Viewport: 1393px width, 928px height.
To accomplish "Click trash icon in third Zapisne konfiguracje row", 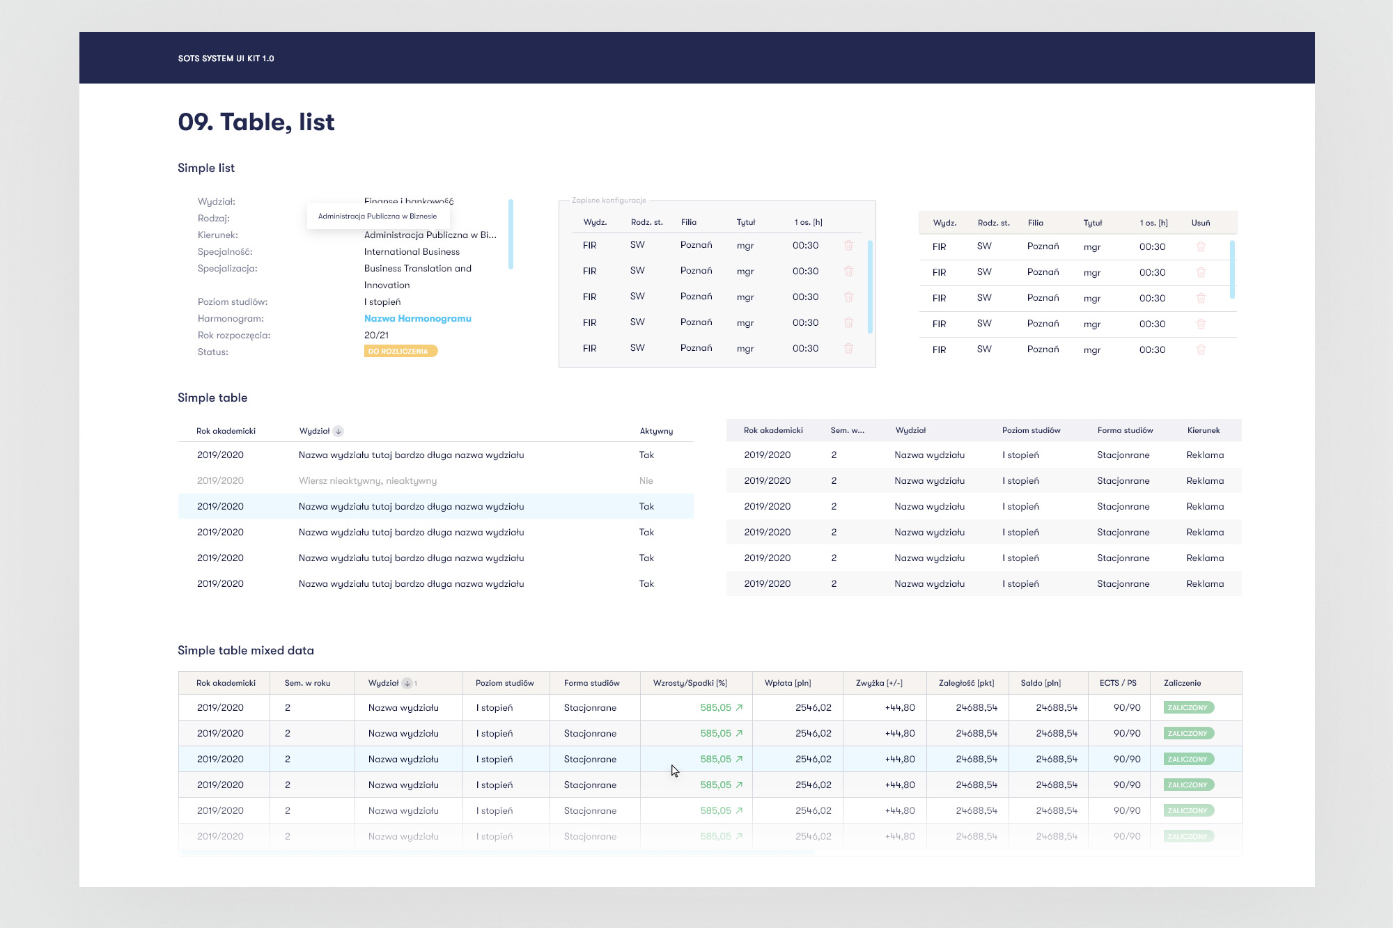I will (848, 297).
